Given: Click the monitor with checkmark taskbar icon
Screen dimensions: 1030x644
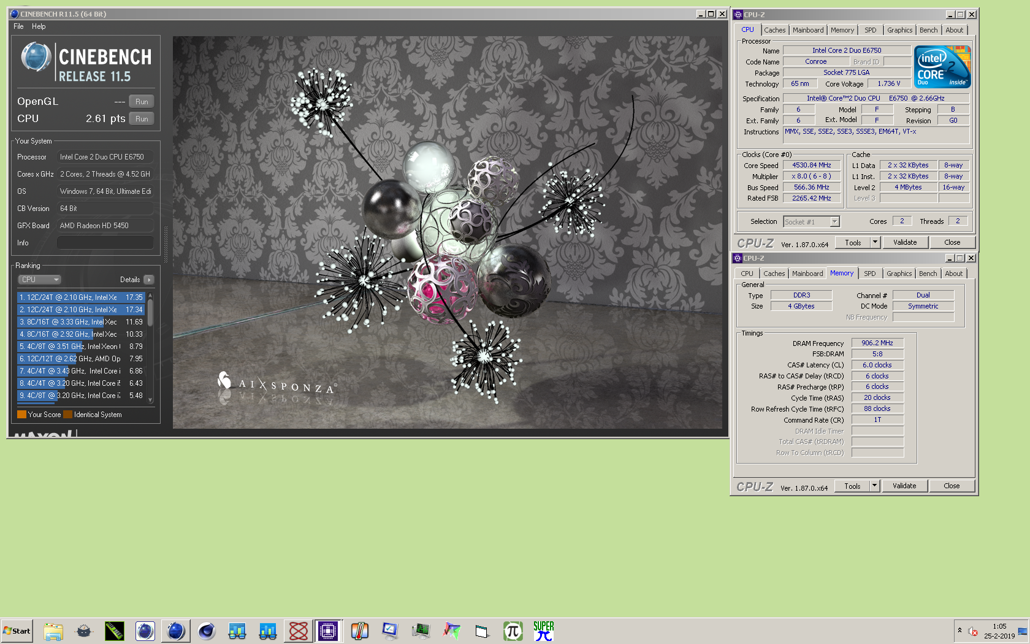Looking at the screenshot, I should click(x=391, y=631).
